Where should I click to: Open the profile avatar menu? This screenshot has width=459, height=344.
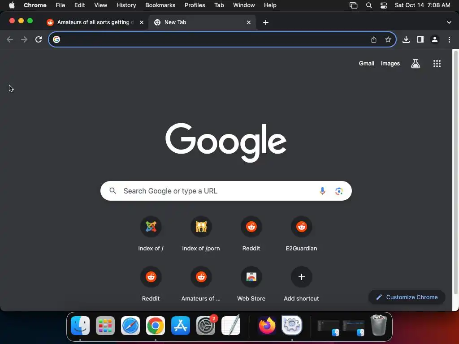click(435, 39)
